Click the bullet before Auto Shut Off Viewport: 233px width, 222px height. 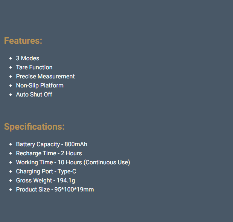click(x=10, y=95)
